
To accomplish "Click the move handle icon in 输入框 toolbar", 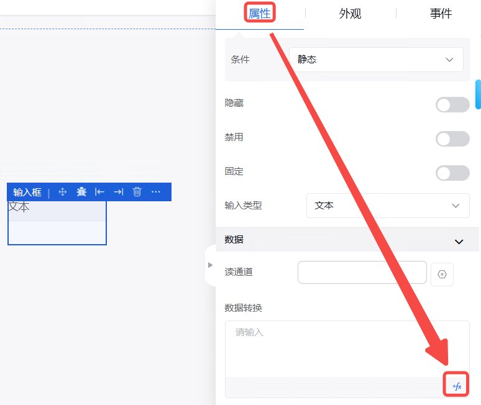I will pyautogui.click(x=63, y=192).
